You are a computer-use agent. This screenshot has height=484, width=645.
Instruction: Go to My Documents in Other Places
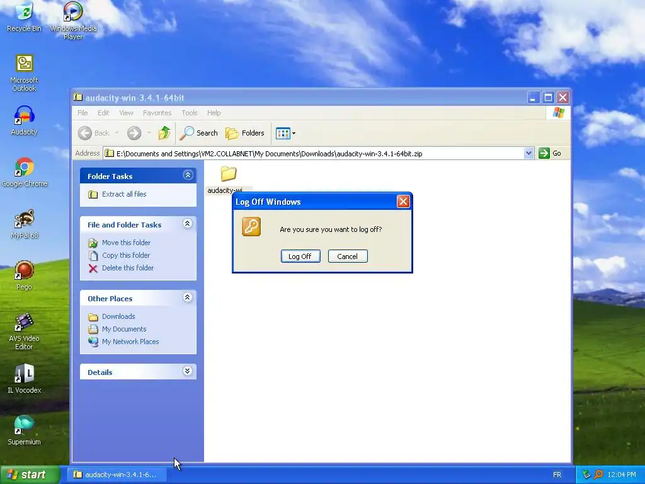(x=124, y=329)
